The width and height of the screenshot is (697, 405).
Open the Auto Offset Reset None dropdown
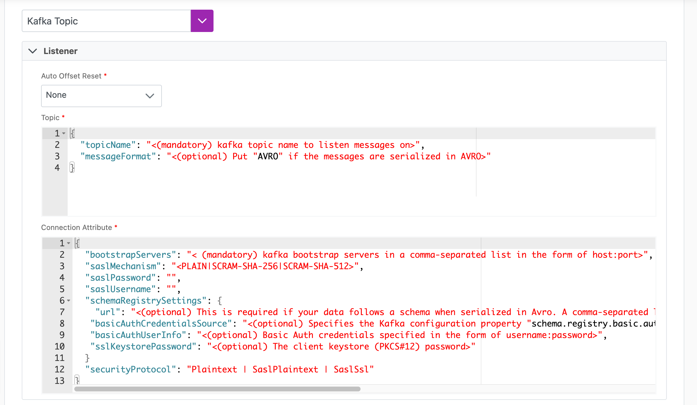[101, 96]
